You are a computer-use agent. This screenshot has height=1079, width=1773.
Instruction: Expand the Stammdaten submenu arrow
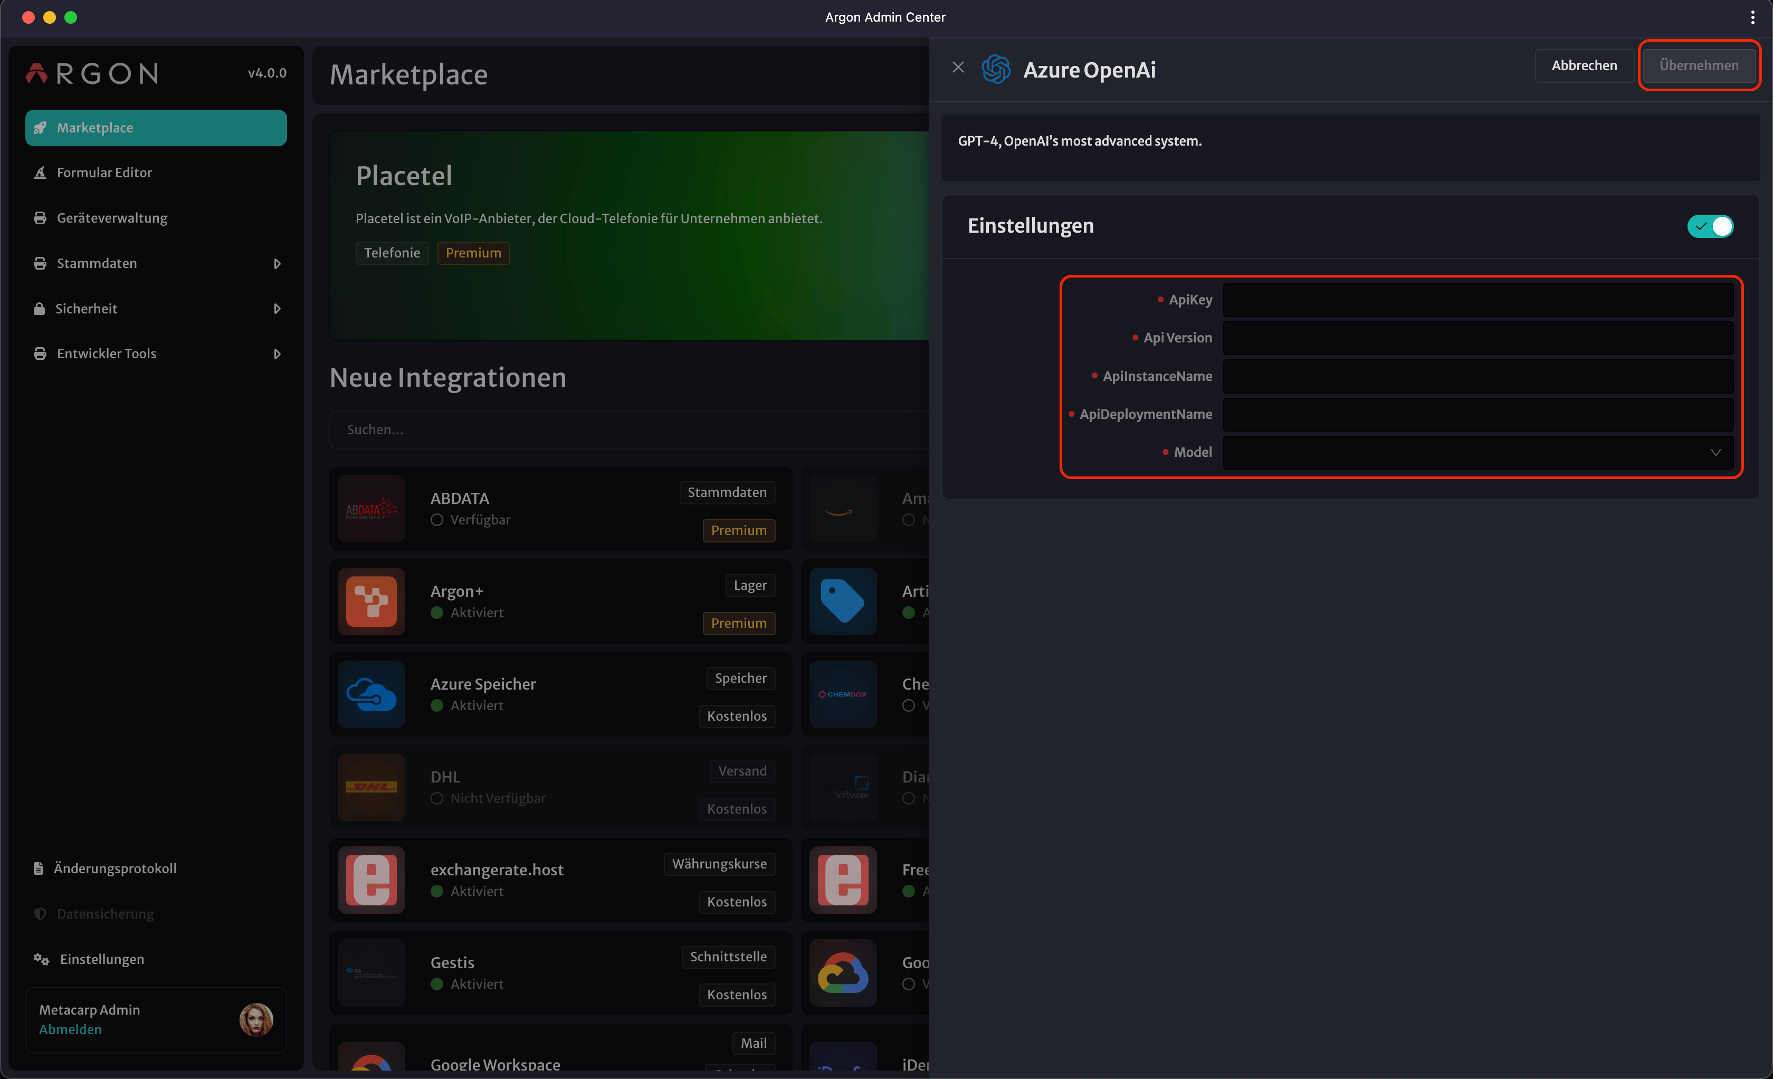pos(277,263)
